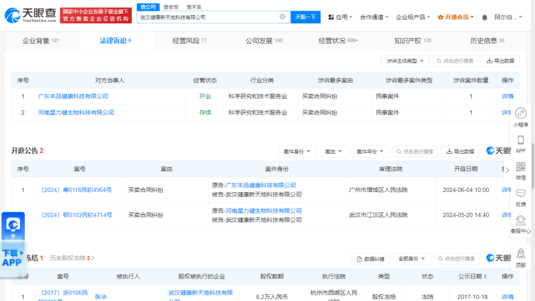Expand the 案由 filter
535x301 pixels.
coord(333,152)
